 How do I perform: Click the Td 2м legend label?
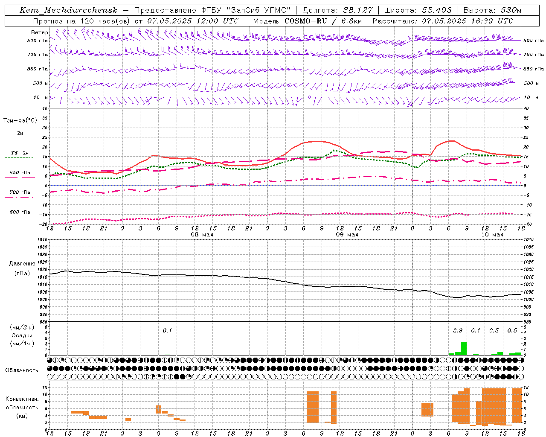tap(20, 153)
